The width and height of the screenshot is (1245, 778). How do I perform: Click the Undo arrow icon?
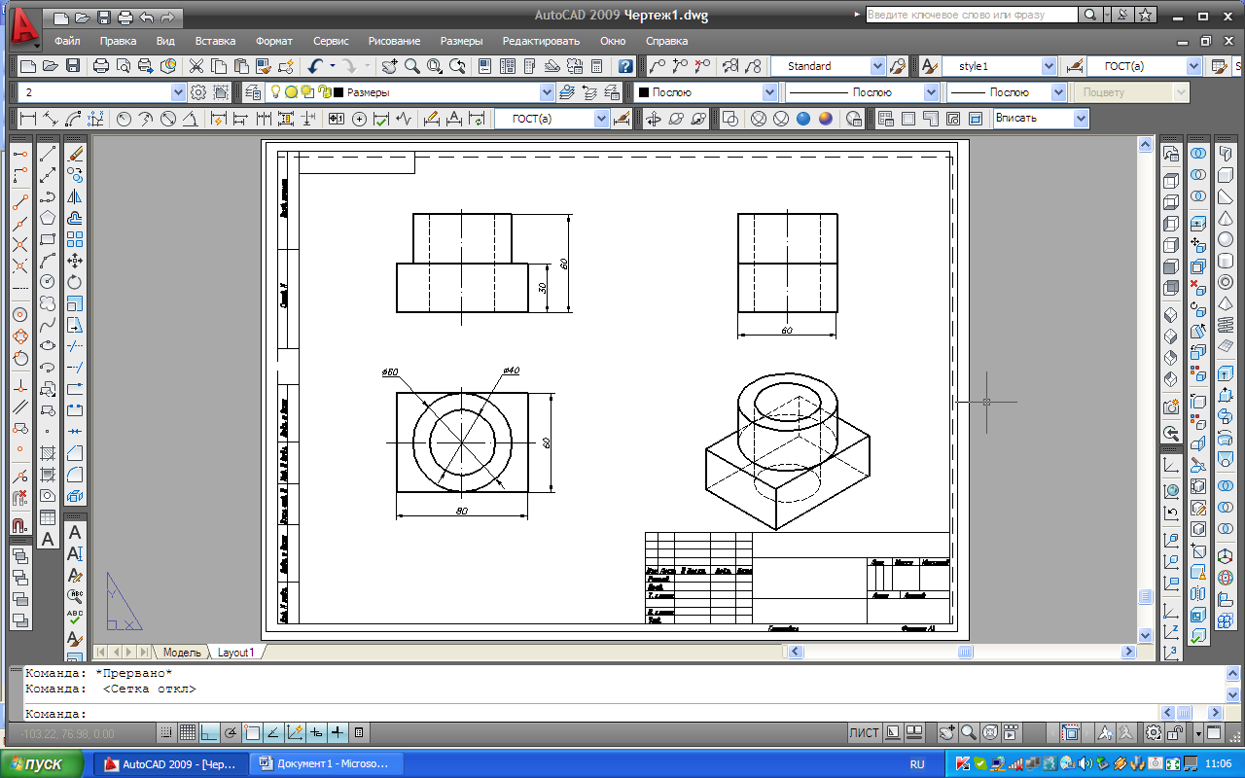point(315,66)
